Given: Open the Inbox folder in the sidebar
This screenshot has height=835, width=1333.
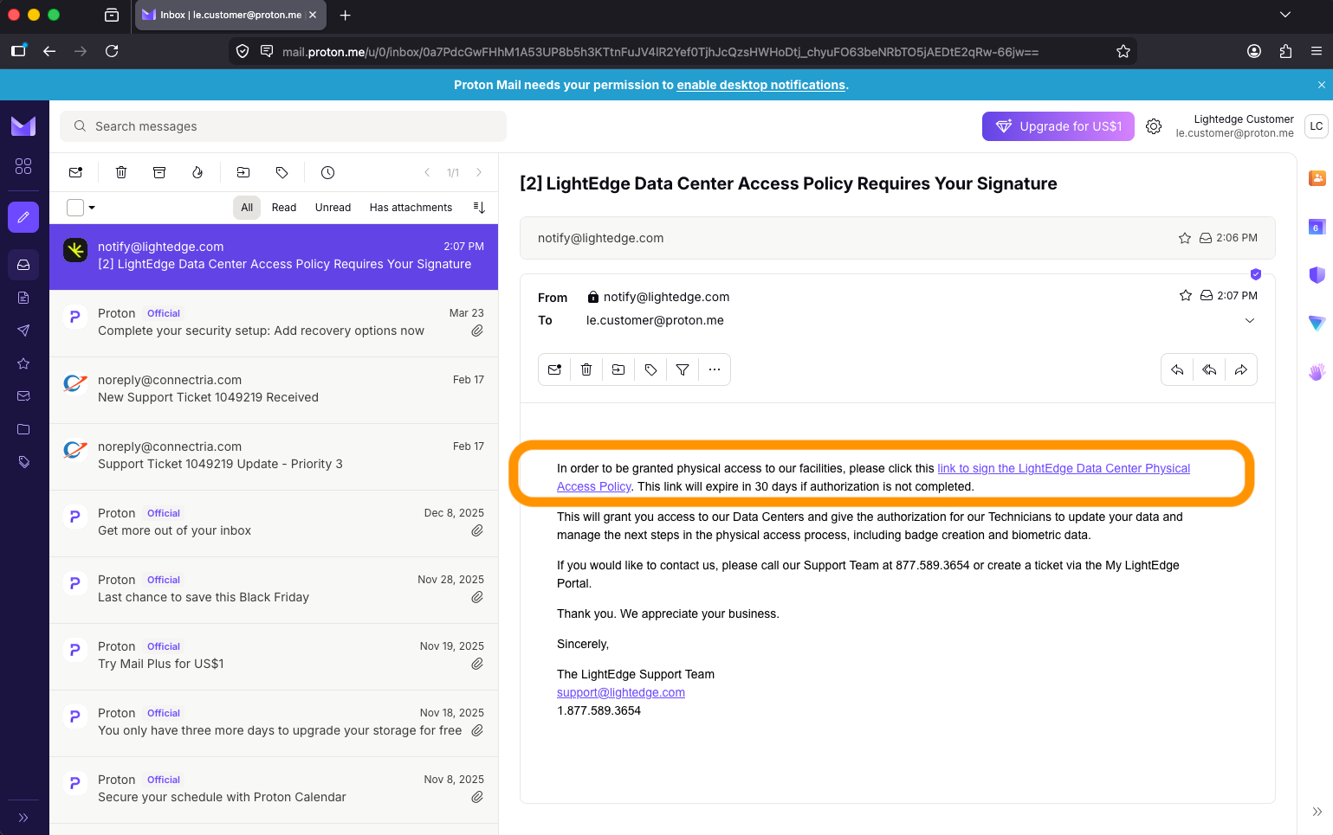Looking at the screenshot, I should coord(23,265).
